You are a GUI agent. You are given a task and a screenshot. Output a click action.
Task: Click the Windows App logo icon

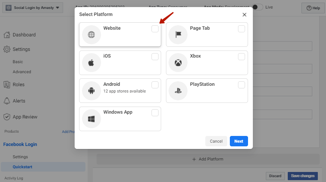pos(91,119)
